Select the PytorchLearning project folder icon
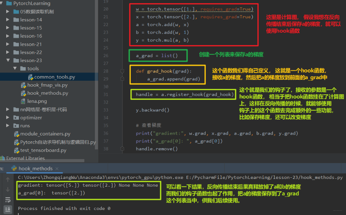The width and height of the screenshot is (346, 215). pyautogui.click(x=9, y=3)
